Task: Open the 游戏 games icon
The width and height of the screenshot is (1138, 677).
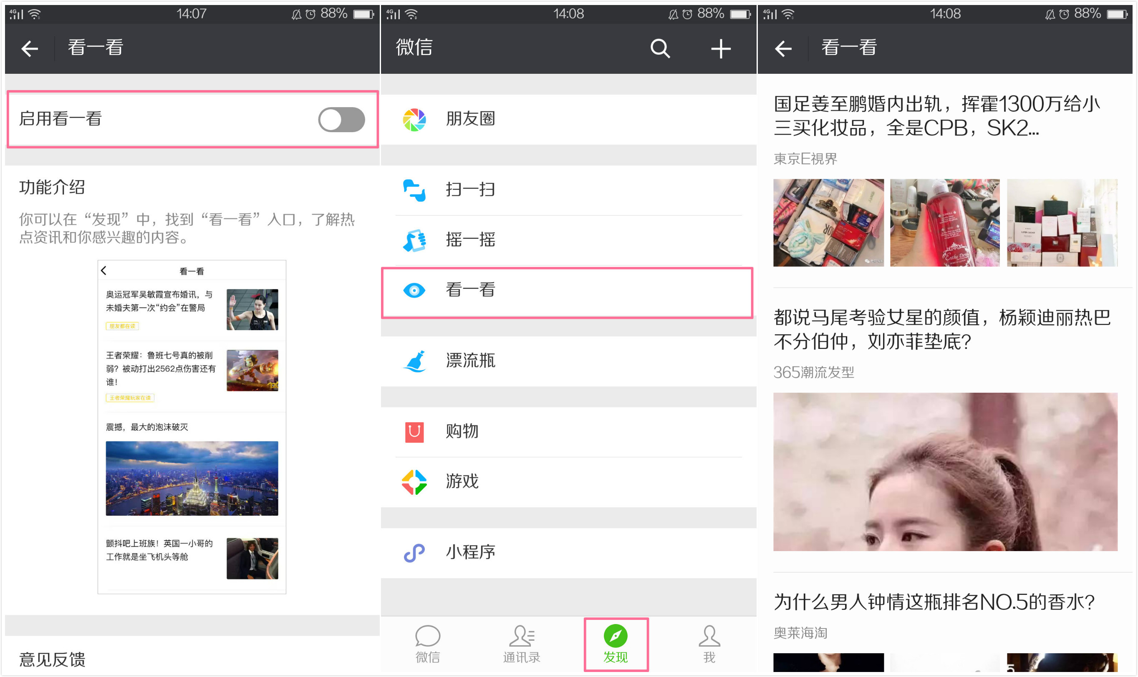Action: (x=414, y=482)
